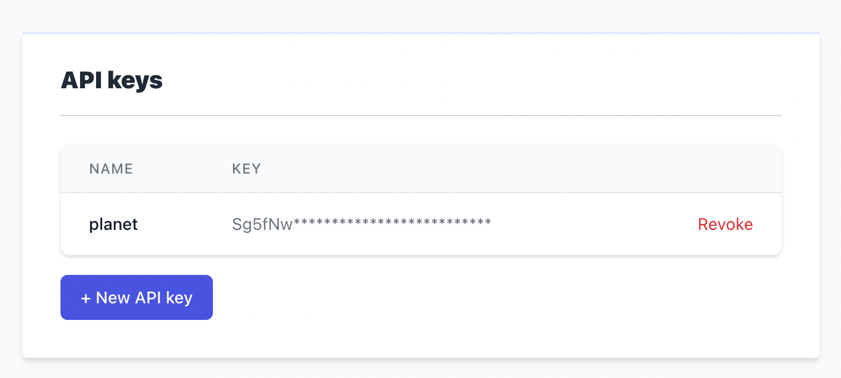Viewport: 841px width, 378px height.
Task: Click the asterisks in the masked key
Action: point(392,223)
